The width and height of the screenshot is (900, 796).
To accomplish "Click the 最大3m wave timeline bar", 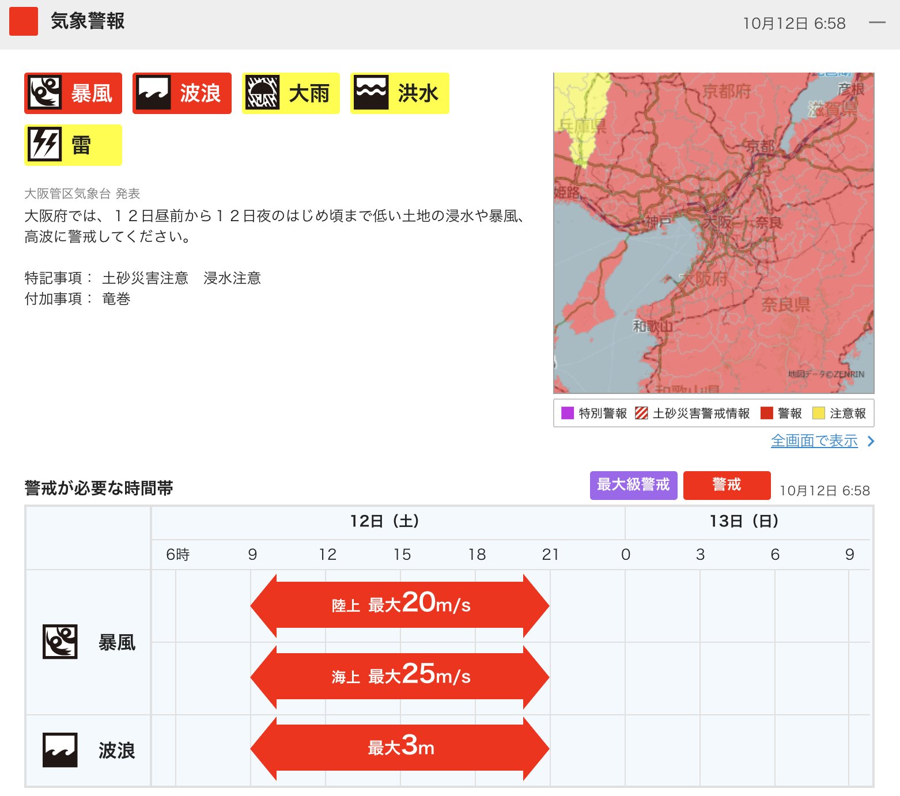I will (400, 748).
